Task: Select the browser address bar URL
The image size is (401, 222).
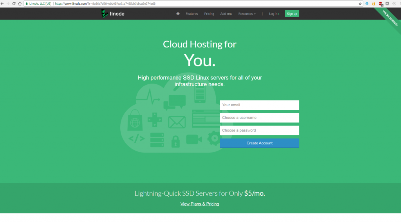Action: click(105, 4)
